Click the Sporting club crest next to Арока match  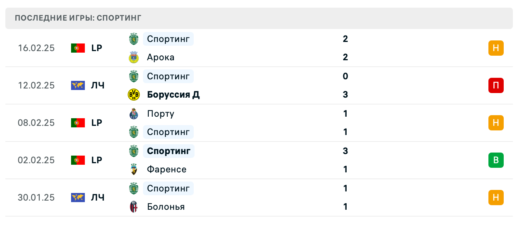[133, 39]
